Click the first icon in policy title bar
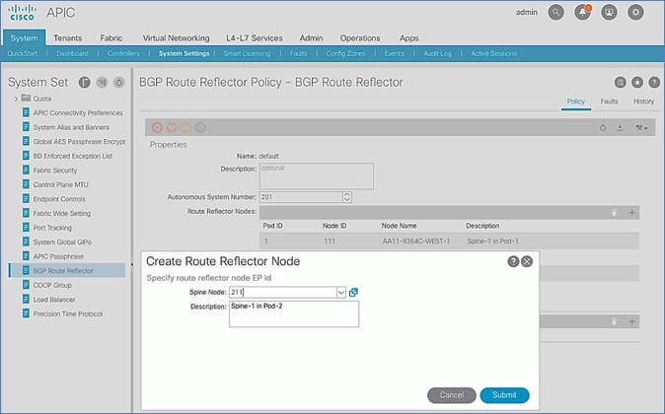The width and height of the screenshot is (665, 414). click(620, 82)
